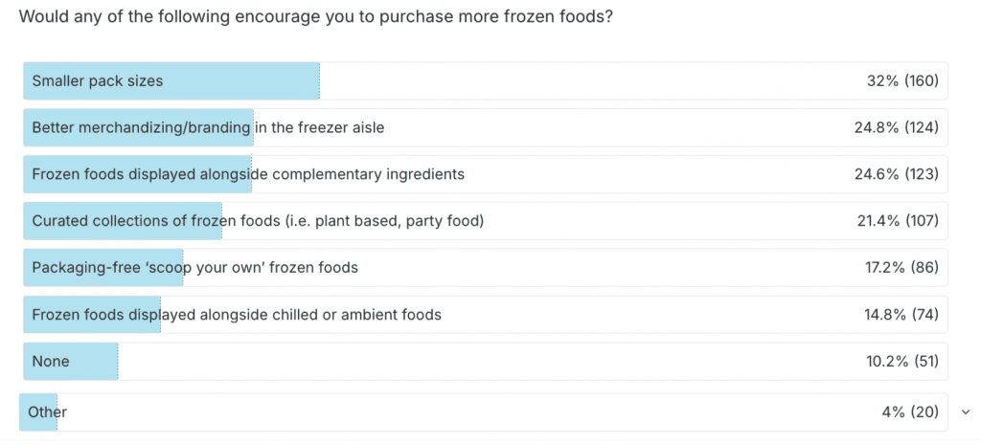
Task: Click the unfilled portion of the None bar
Action: (479, 362)
